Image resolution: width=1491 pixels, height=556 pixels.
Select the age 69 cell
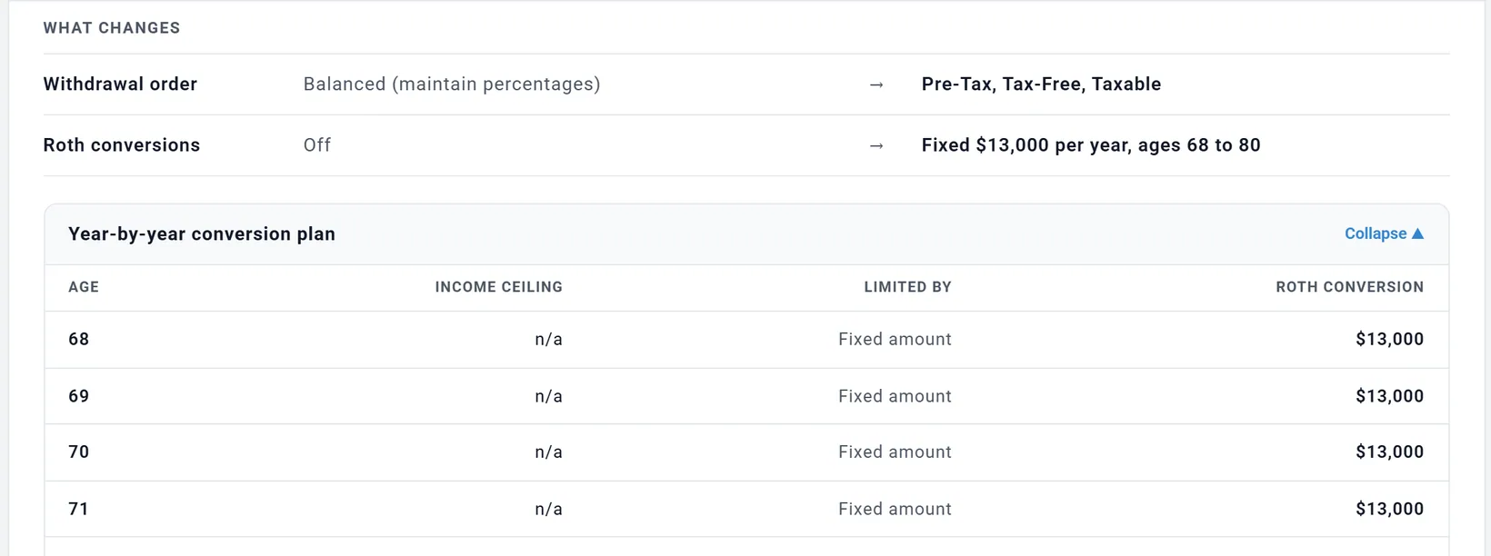point(79,396)
